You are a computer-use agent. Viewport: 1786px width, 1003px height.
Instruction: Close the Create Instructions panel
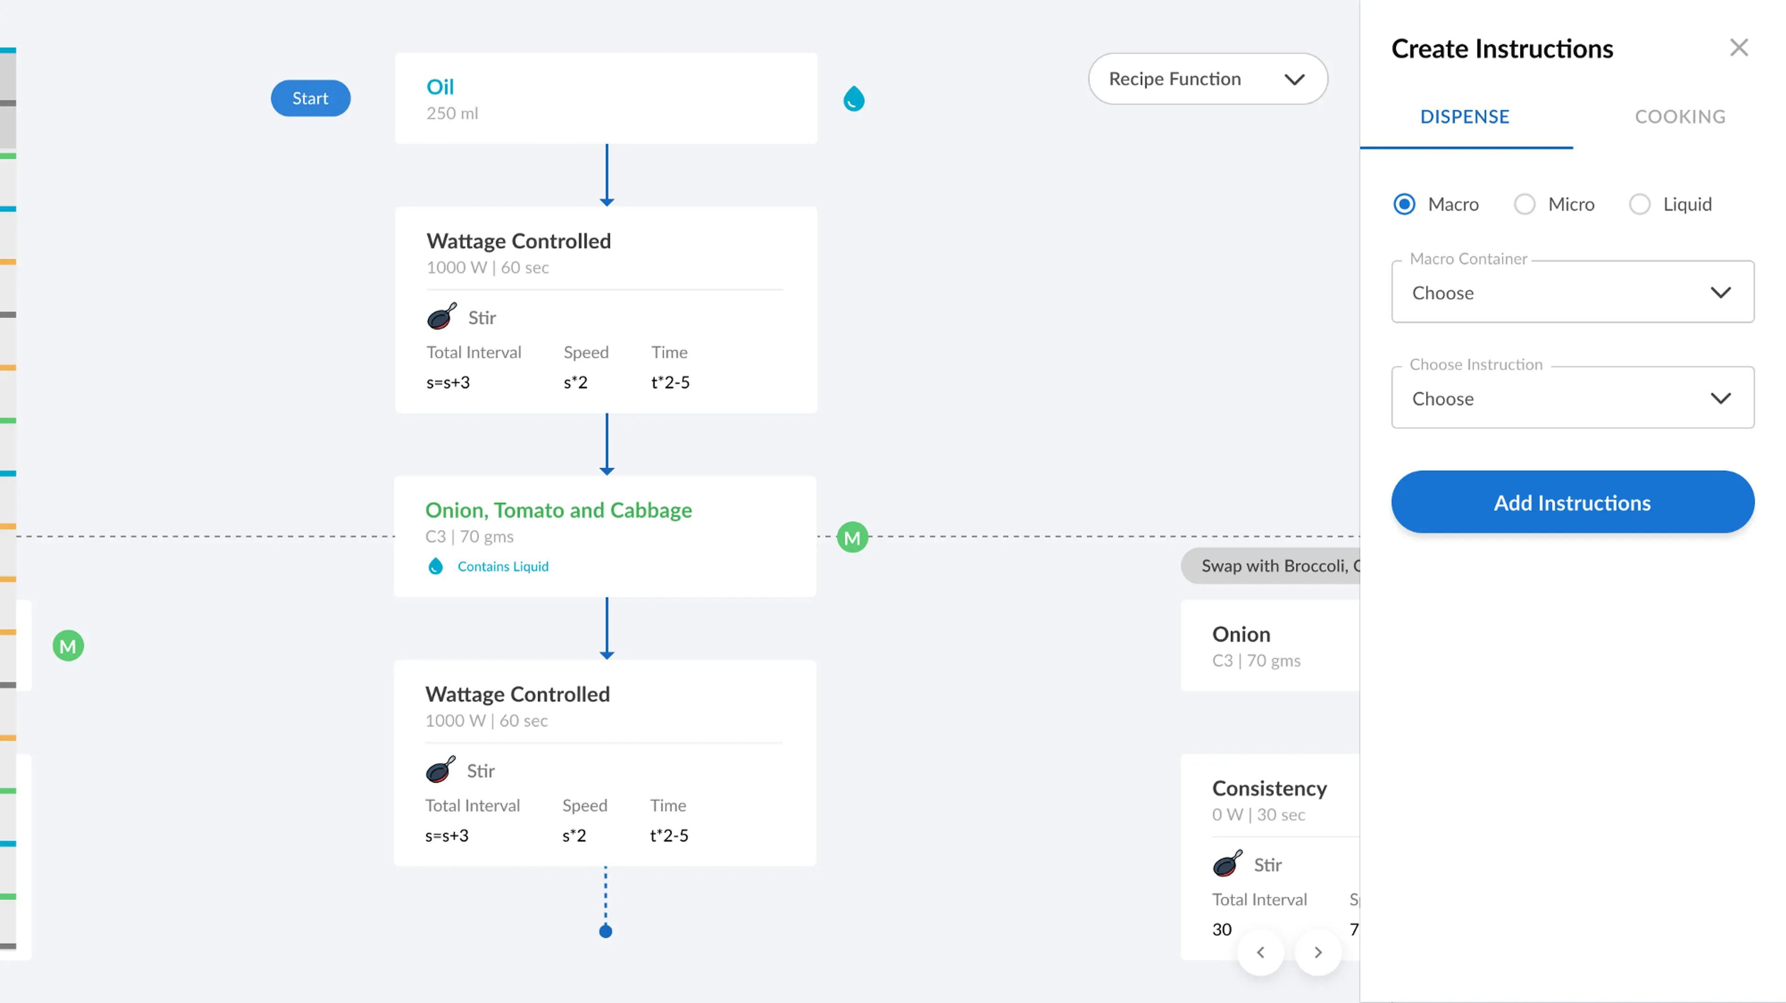pos(1738,48)
